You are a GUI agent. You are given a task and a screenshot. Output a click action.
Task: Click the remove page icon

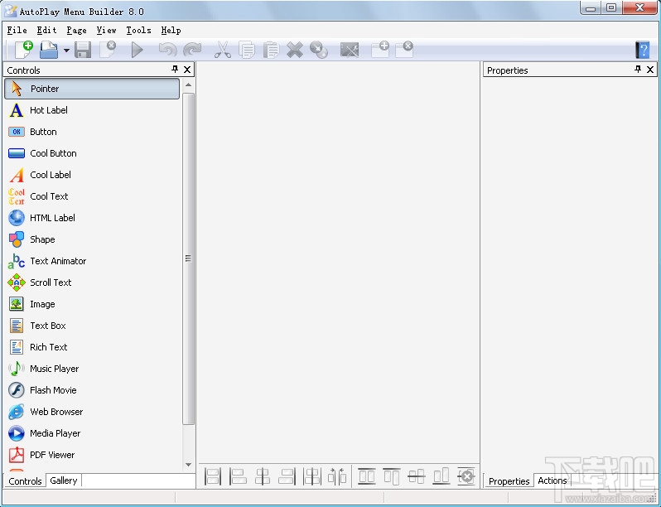[404, 49]
